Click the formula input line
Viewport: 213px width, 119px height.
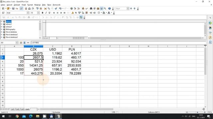(x=118, y=43)
